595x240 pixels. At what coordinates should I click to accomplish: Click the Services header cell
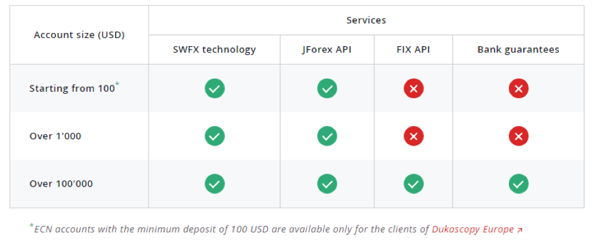[366, 20]
